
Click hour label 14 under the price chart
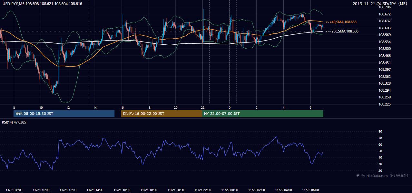[x=95, y=107]
